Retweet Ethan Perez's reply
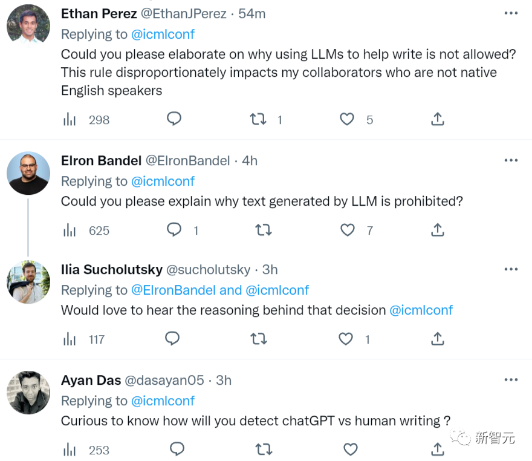 click(x=258, y=120)
